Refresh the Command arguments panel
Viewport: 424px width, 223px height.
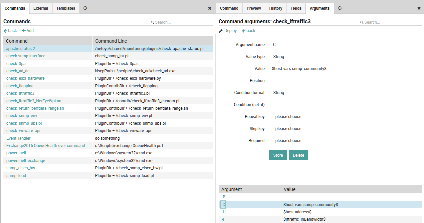(x=339, y=8)
